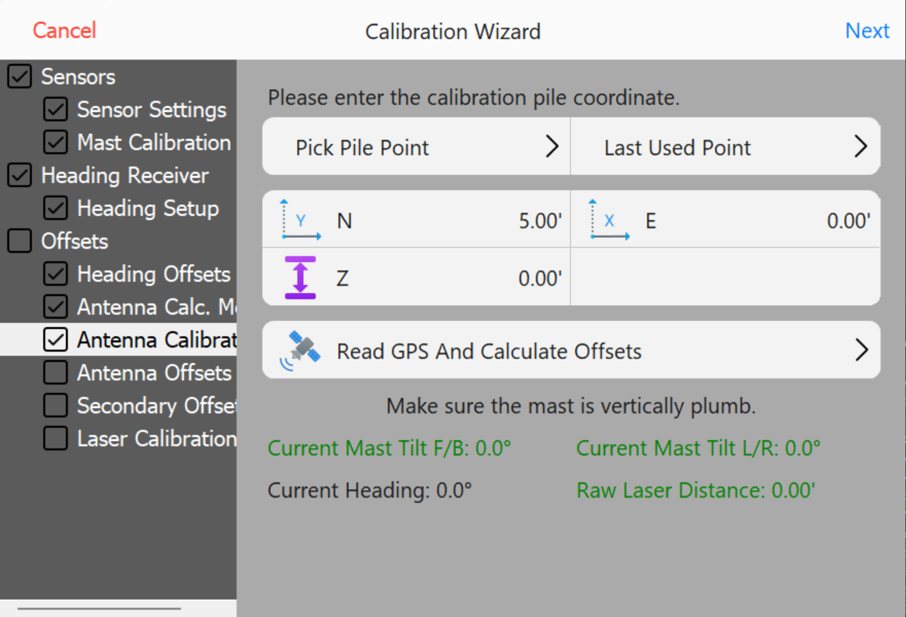Click 'Make sure the mast is vertically plumb.'

[571, 407]
